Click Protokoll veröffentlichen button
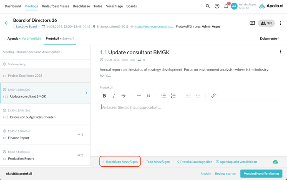 (261, 174)
